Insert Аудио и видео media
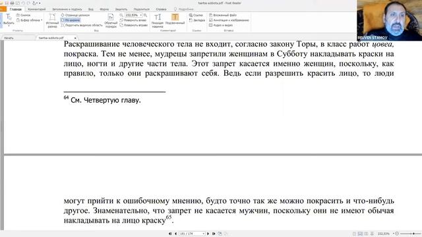422x237 pixels. [221, 25]
